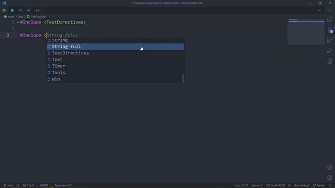Change encoding UTF-8 with BOM
The image size is (335, 188).
click(x=275, y=185)
